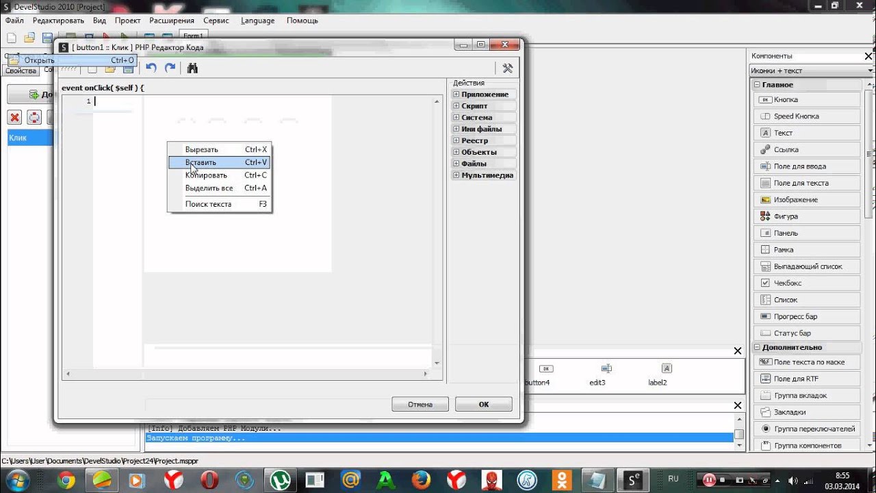
Task: Click the new blank file icon in code editor toolbar
Action: point(92,69)
